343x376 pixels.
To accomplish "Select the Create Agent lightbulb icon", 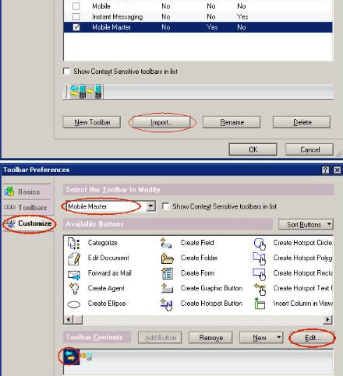I will click(74, 289).
